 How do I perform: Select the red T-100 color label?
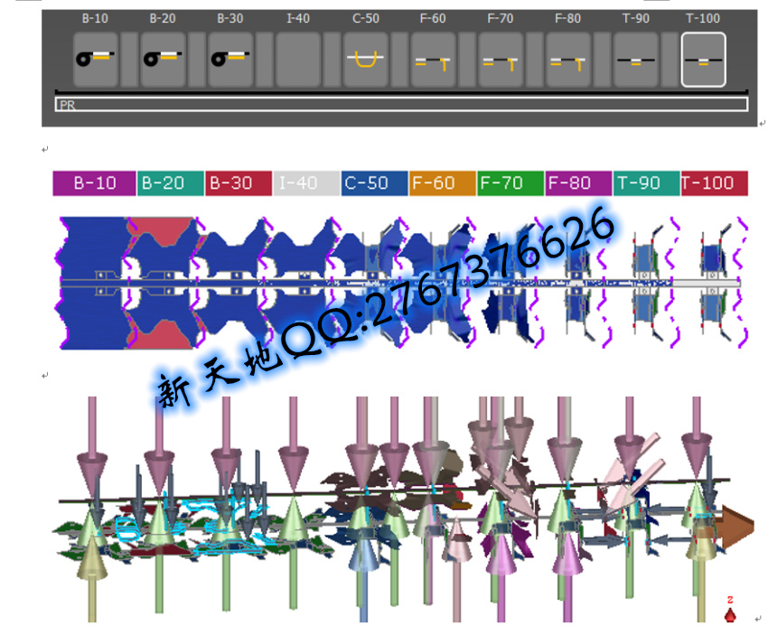(714, 183)
